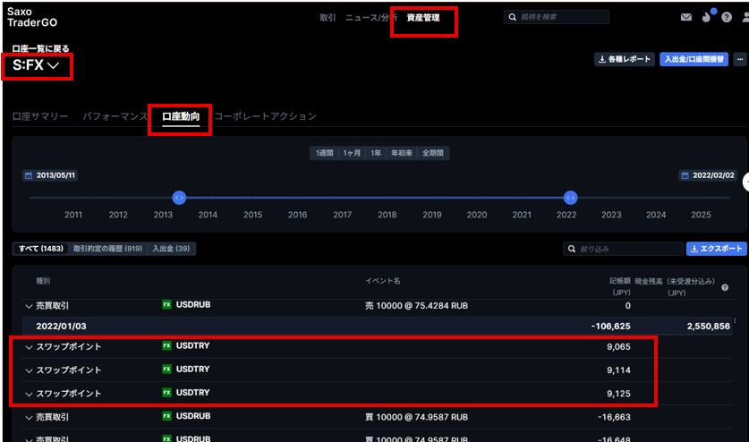Switch to the コーポレートアクション tab
The image size is (749, 442).
tap(265, 116)
